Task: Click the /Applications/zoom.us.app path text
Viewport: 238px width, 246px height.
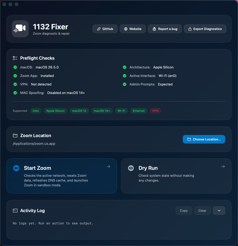Action: click(34, 143)
